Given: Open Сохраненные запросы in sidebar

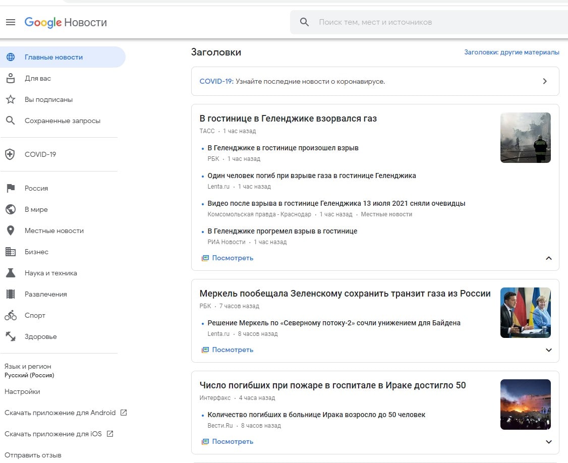Looking at the screenshot, I should [x=63, y=121].
